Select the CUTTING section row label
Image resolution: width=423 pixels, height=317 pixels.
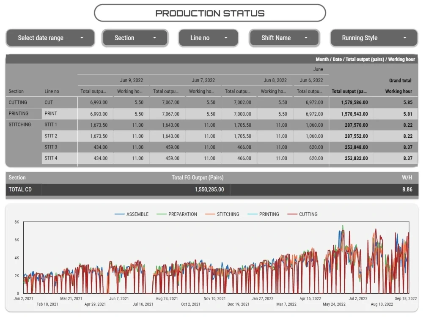click(x=18, y=102)
